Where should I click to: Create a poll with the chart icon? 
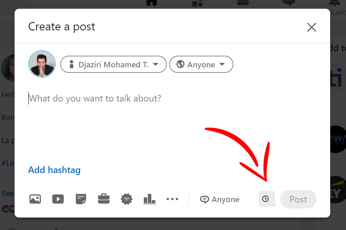[x=149, y=199]
